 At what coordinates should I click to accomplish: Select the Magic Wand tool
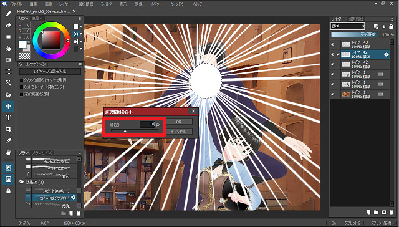pos(8,83)
